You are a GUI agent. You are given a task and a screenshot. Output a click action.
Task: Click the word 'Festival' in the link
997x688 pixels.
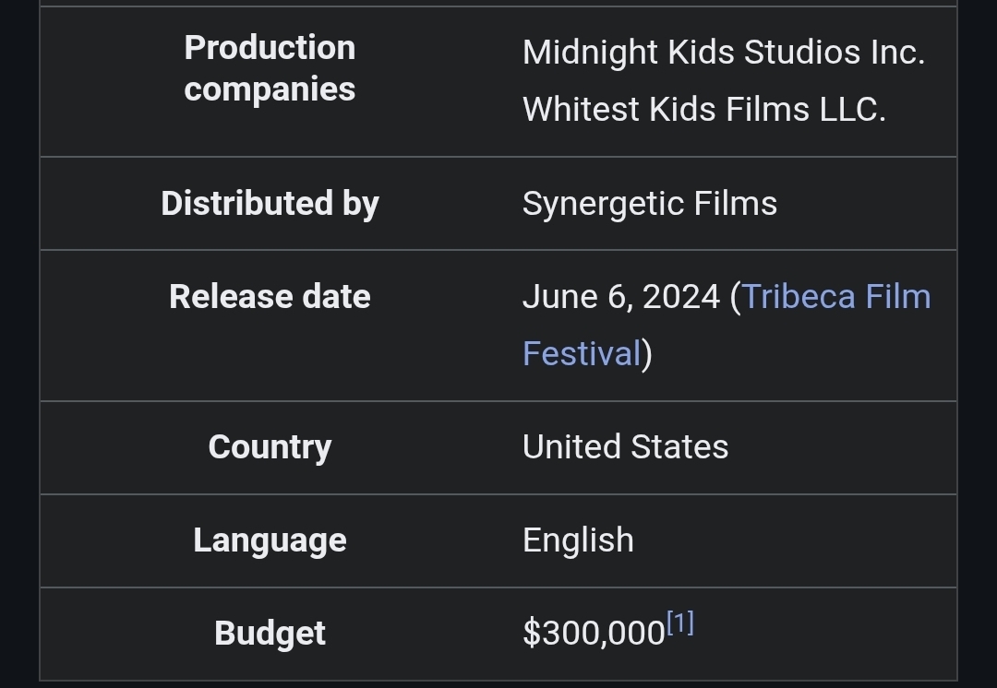click(x=582, y=353)
